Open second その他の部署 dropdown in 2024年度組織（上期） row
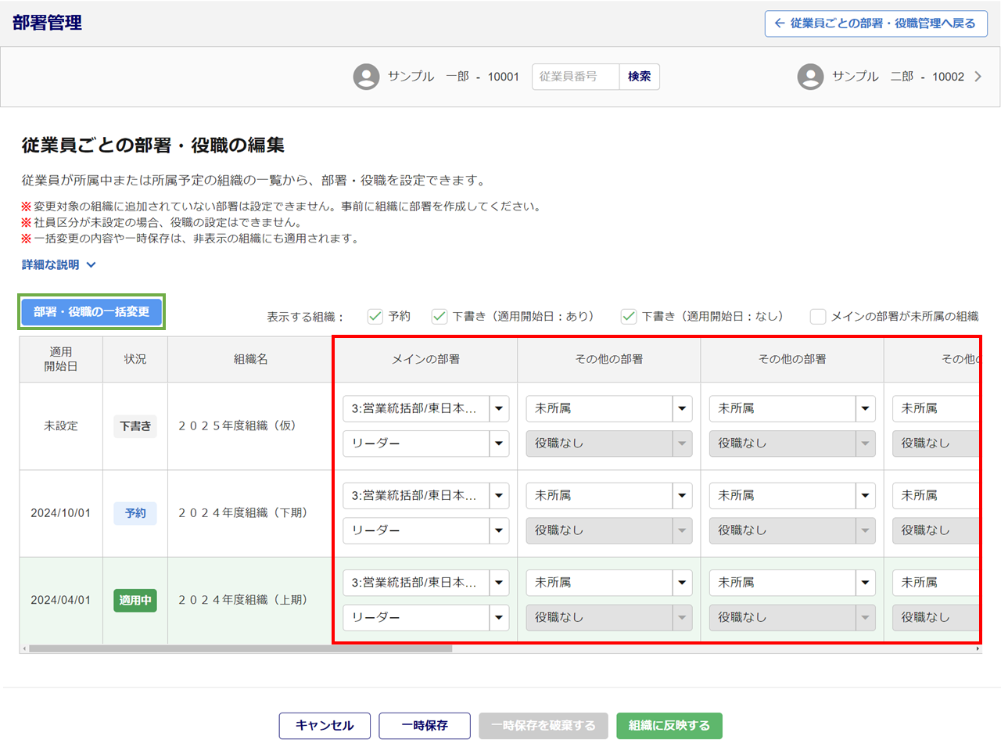 point(792,583)
